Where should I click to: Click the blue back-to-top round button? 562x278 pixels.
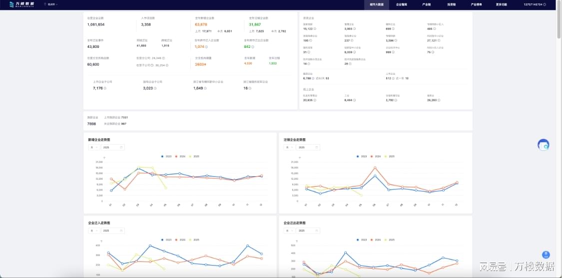[x=546, y=255]
